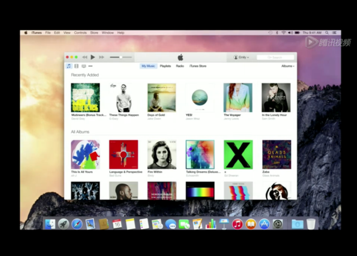The width and height of the screenshot is (357, 256).
Task: Click the Spotlight magnifier in menu bar
Action: pos(328,33)
